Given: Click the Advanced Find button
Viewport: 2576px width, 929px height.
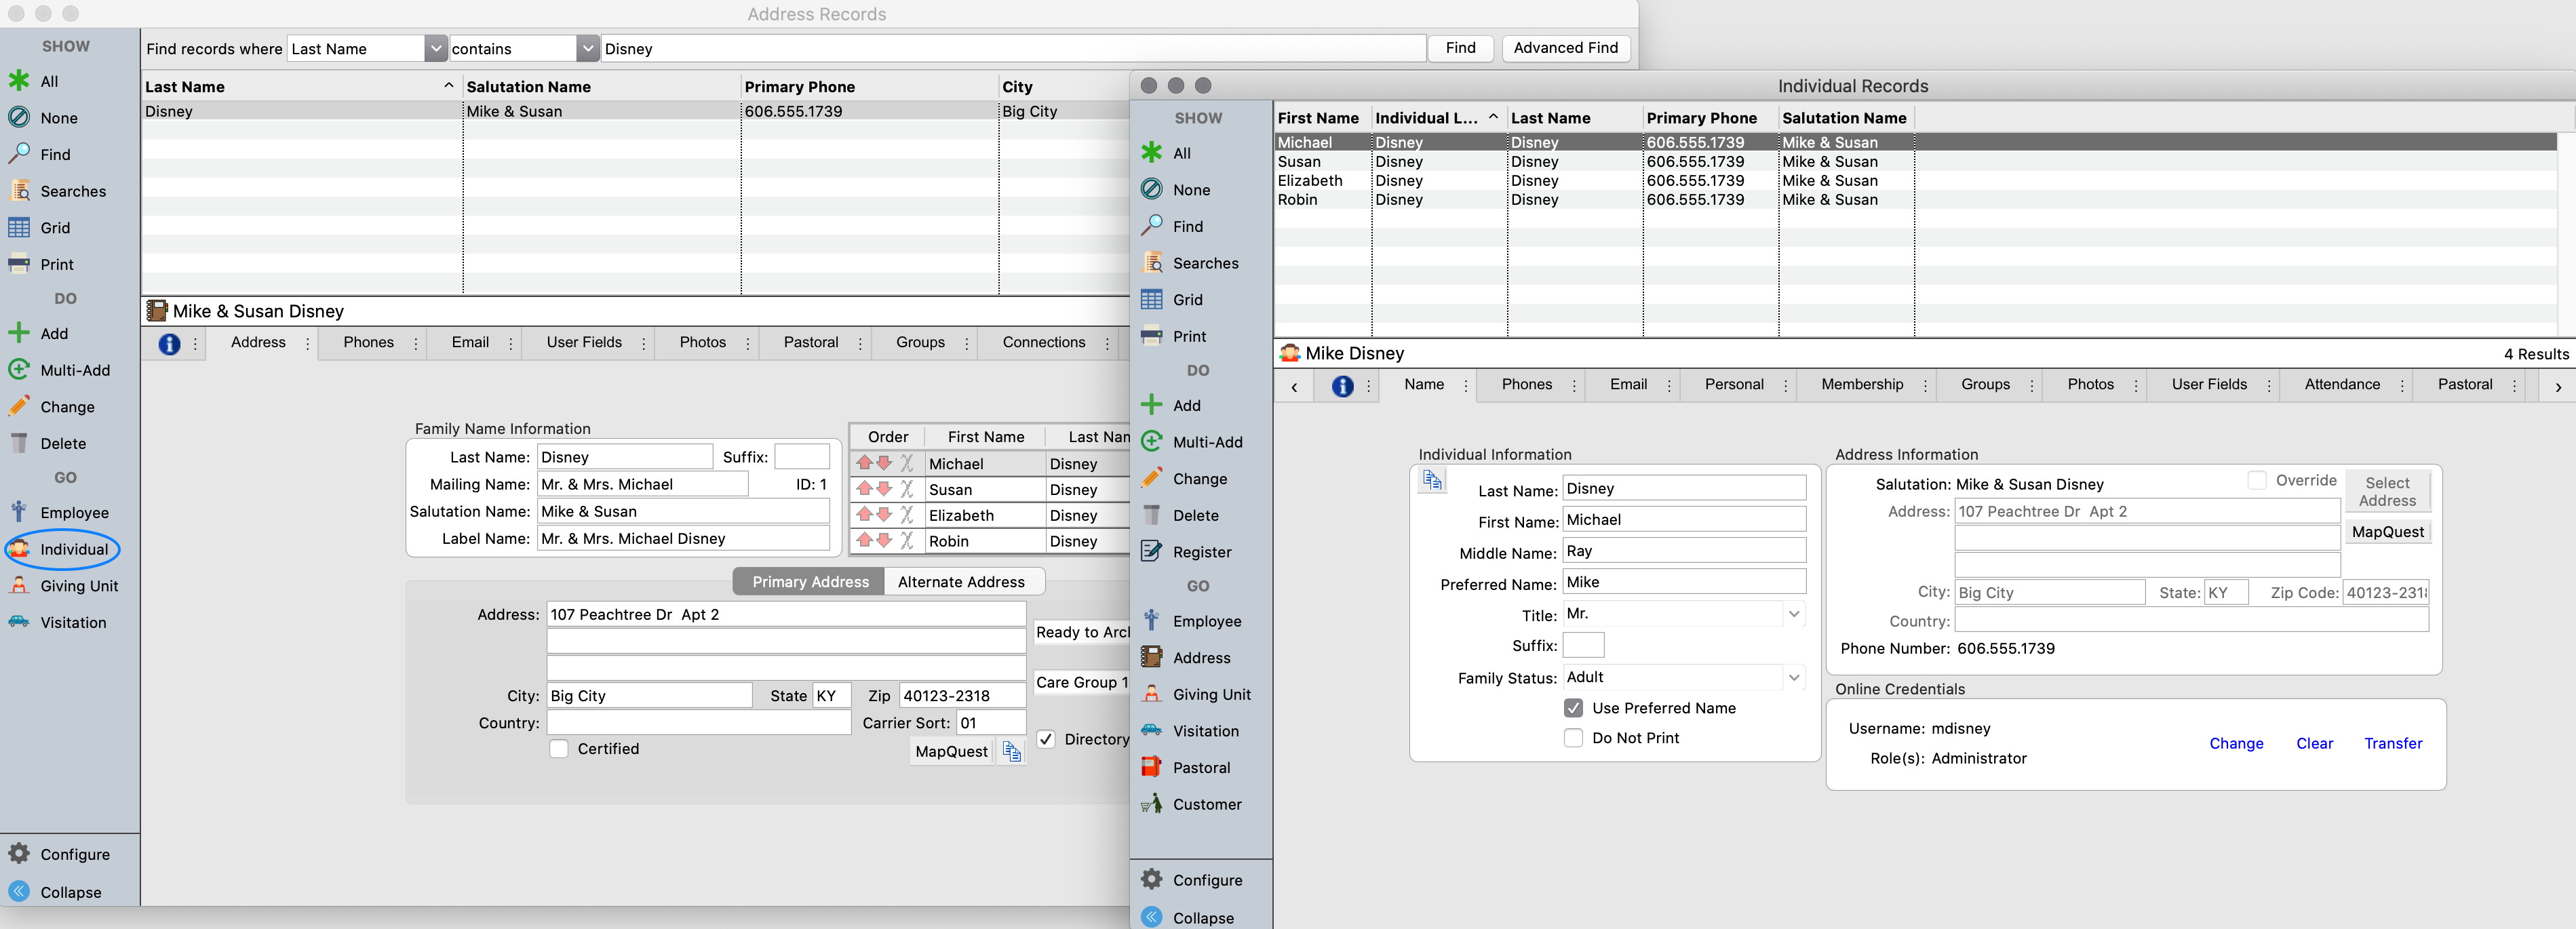Looking at the screenshot, I should (1565, 48).
